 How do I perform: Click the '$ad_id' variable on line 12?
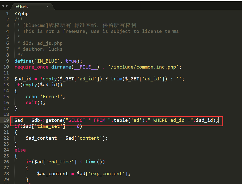pos(23,79)
